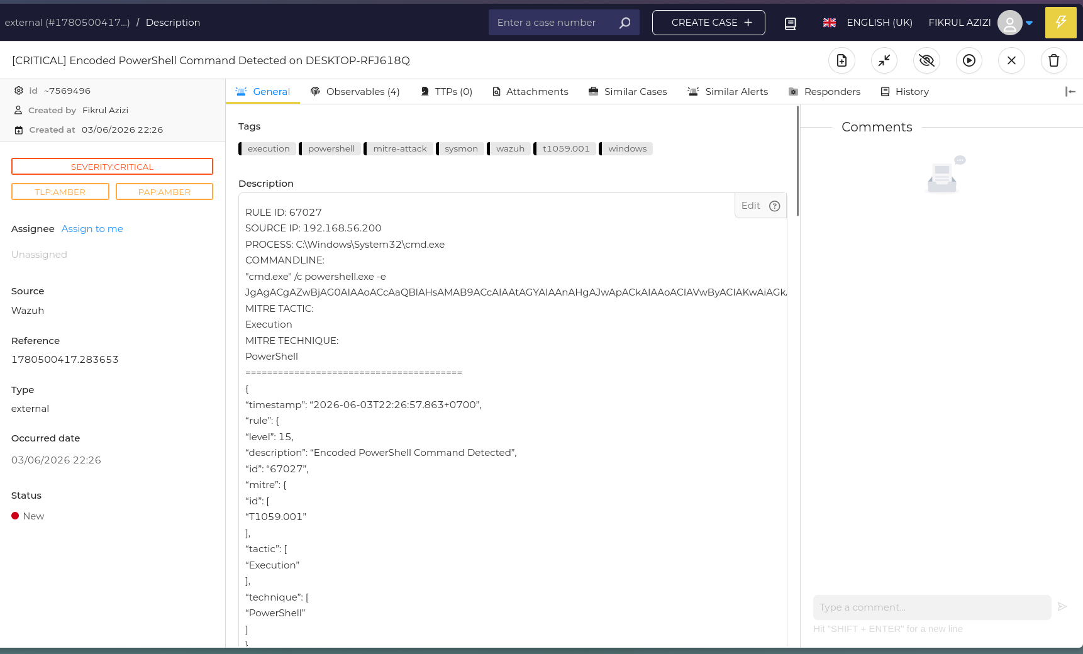This screenshot has height=654, width=1083.
Task: Focus the case number search field
Action: pyautogui.click(x=552, y=23)
